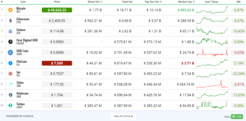Open the Solana coin name link
The image size is (246, 121).
(x=21, y=30)
